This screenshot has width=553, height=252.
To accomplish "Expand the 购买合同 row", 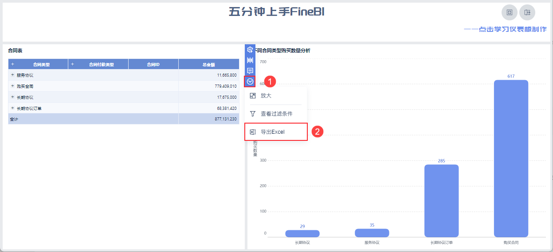I will pyautogui.click(x=12, y=86).
